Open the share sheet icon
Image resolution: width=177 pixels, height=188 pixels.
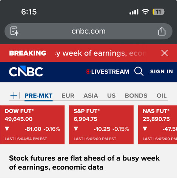click(162, 31)
